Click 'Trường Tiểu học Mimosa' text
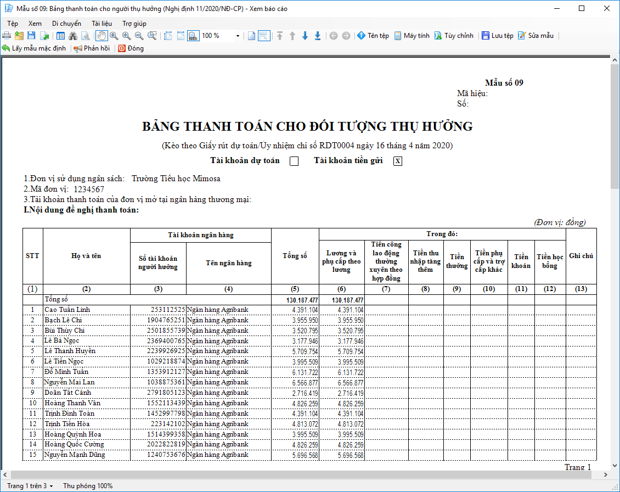 click(176, 178)
